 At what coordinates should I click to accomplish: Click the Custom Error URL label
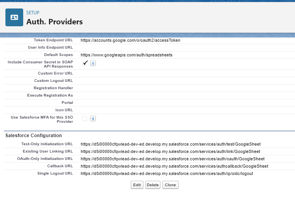pos(55,73)
